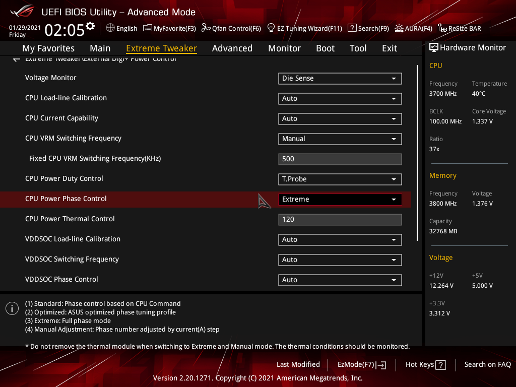The height and width of the screenshot is (387, 516).
Task: Click the +12V 12.264 V reading
Action: (441, 286)
